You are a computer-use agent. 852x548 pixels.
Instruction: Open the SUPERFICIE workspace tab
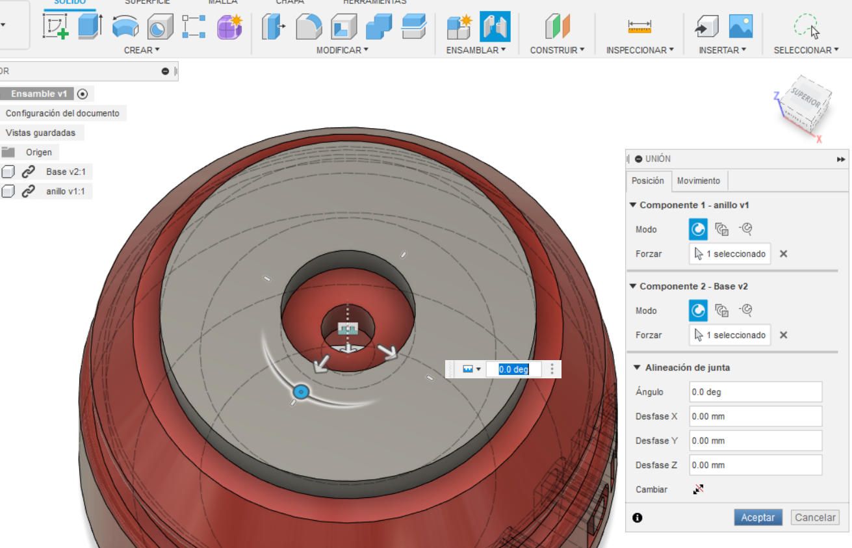click(148, 2)
